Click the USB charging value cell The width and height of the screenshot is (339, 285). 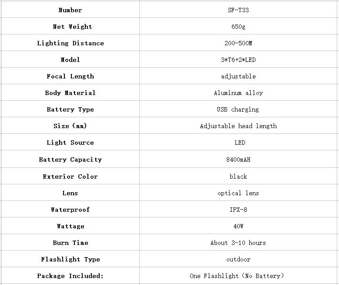click(238, 109)
